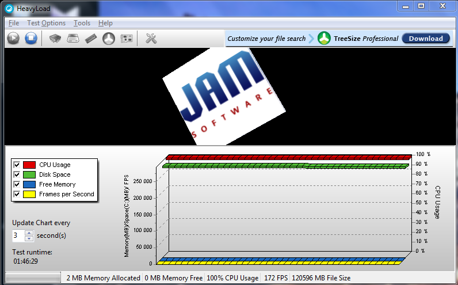The image size is (458, 285).
Task: Uncheck the Disk Space checkbox
Action: [x=17, y=174]
